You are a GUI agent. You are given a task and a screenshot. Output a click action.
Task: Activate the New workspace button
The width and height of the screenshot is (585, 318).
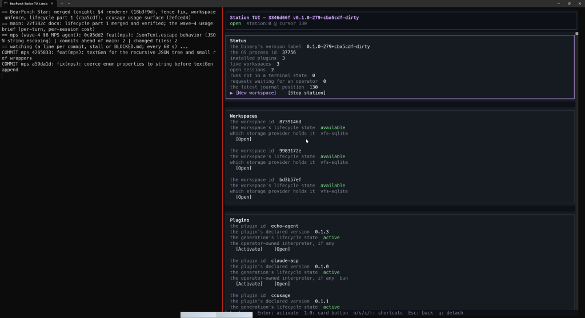coord(256,93)
